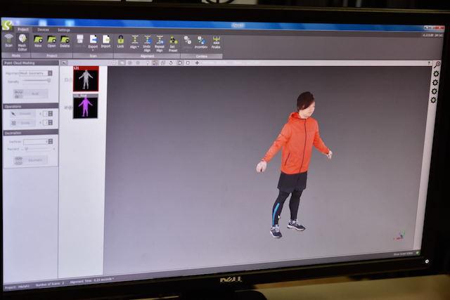
Task: Expand the Align dropdown arrow
Action: [x=139, y=47]
